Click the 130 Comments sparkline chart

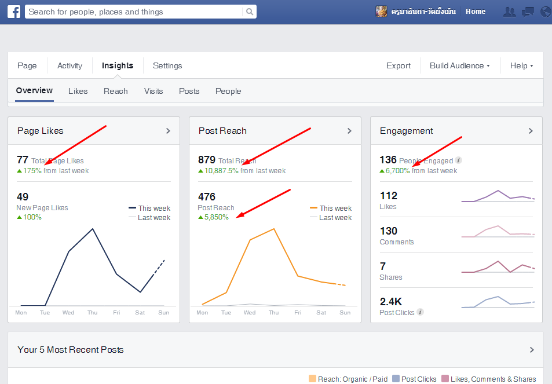[x=498, y=232]
